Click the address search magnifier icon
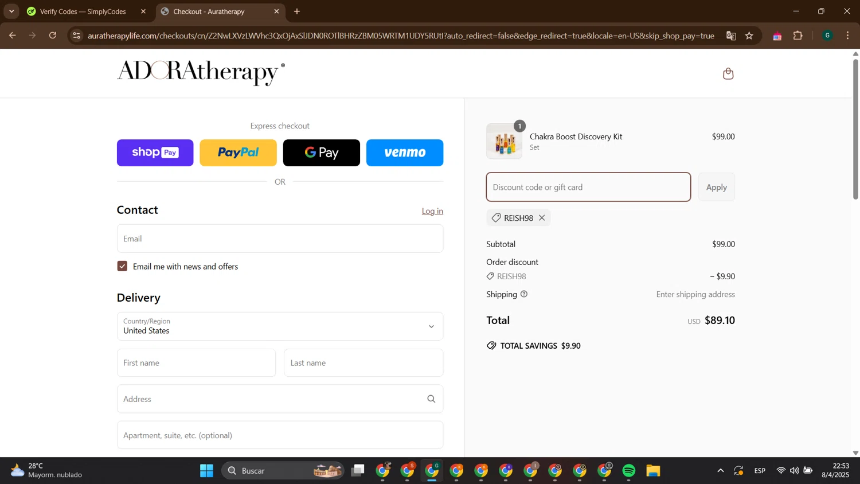Screen dimensions: 860x484 click(x=431, y=399)
